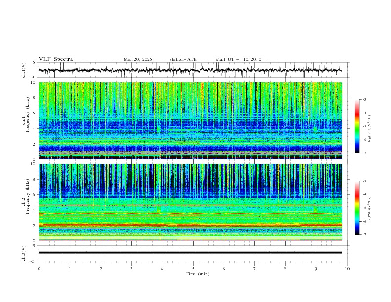Click the ch.1 voltage waveform trace
The image size is (391, 302).
coord(190,70)
